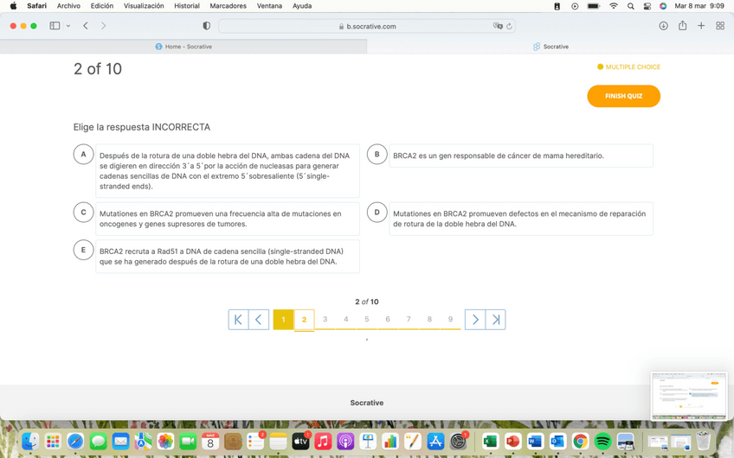Open System Preferences from the Dock

[x=458, y=442]
